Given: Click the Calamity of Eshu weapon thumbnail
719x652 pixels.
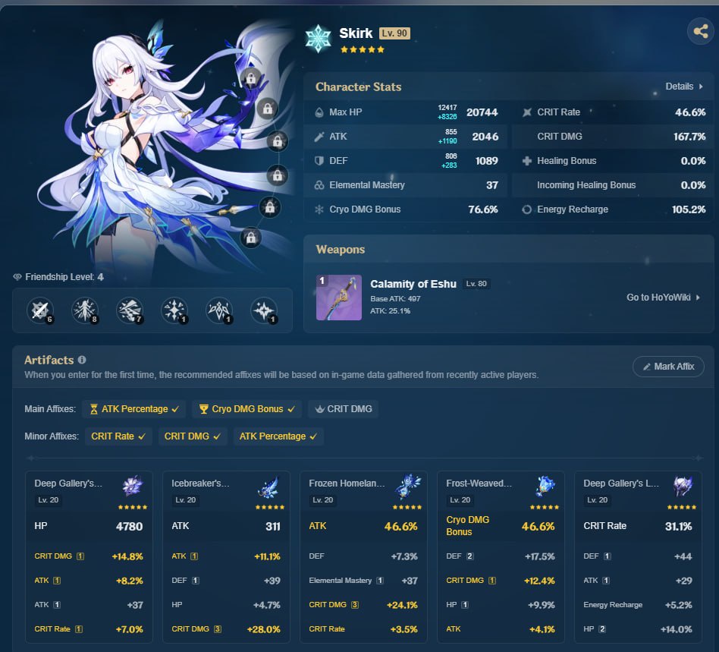Looking at the screenshot, I should tap(339, 298).
